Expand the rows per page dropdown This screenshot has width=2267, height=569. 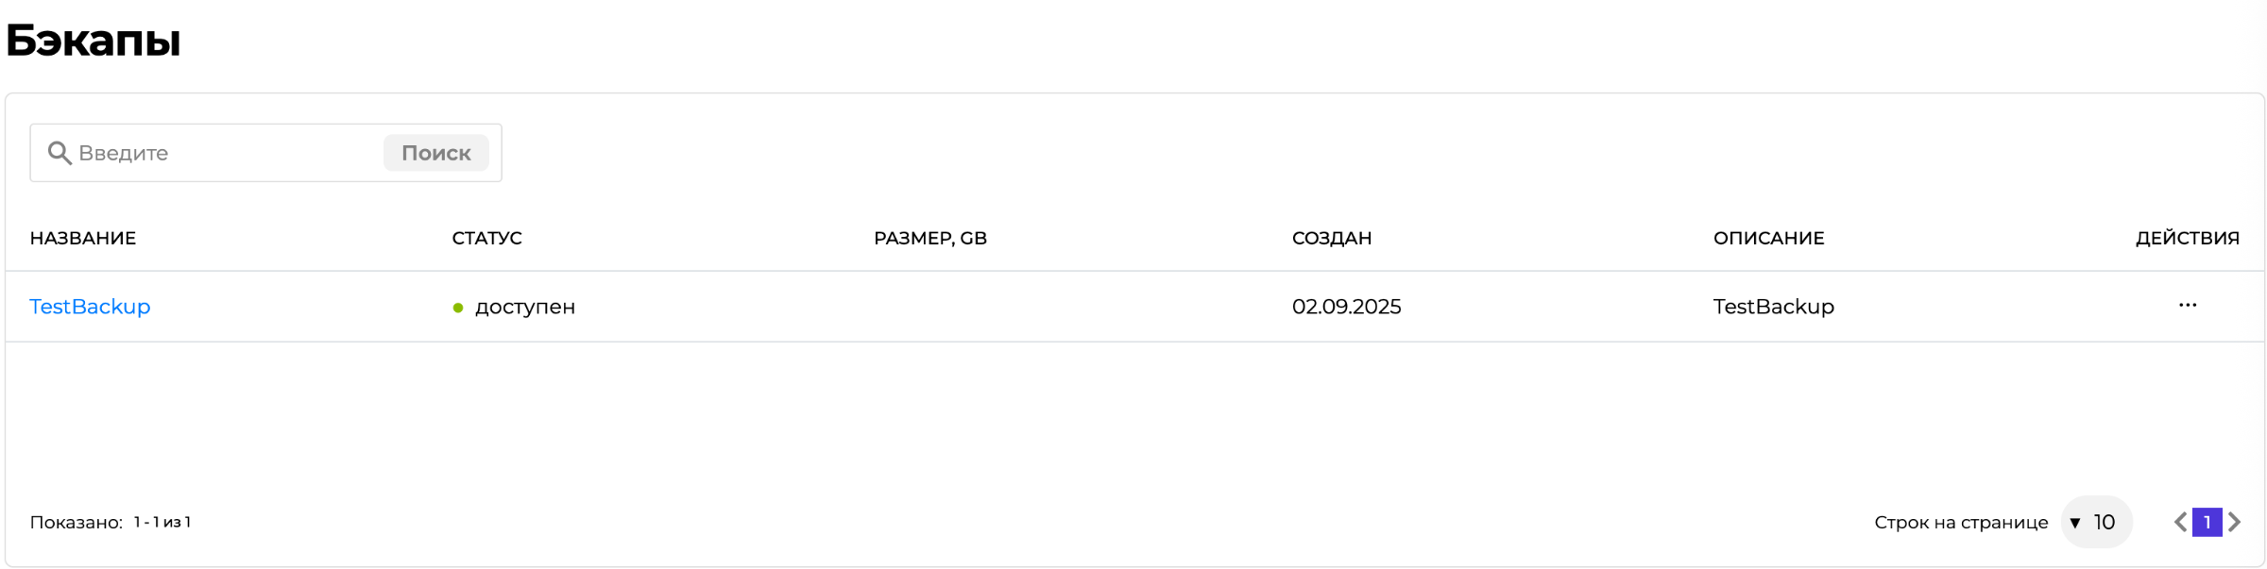pyautogui.click(x=2095, y=522)
